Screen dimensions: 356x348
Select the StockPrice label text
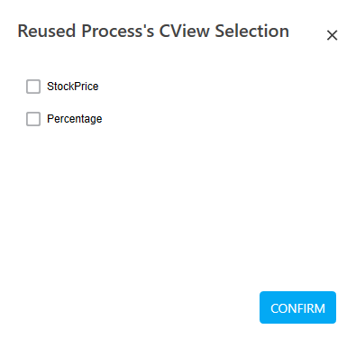click(x=73, y=87)
